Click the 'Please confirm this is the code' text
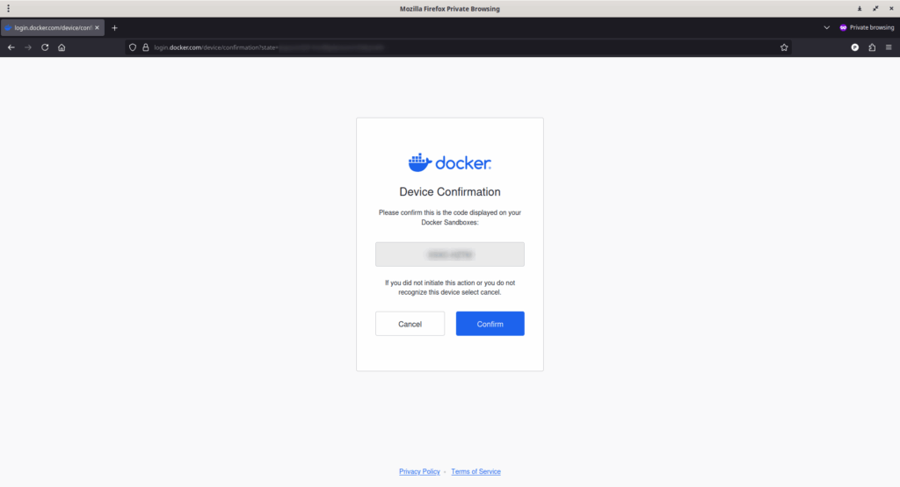Image resolution: width=900 pixels, height=487 pixels. 449,217
